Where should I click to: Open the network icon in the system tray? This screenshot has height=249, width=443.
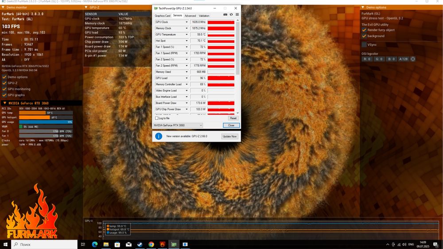point(399,245)
